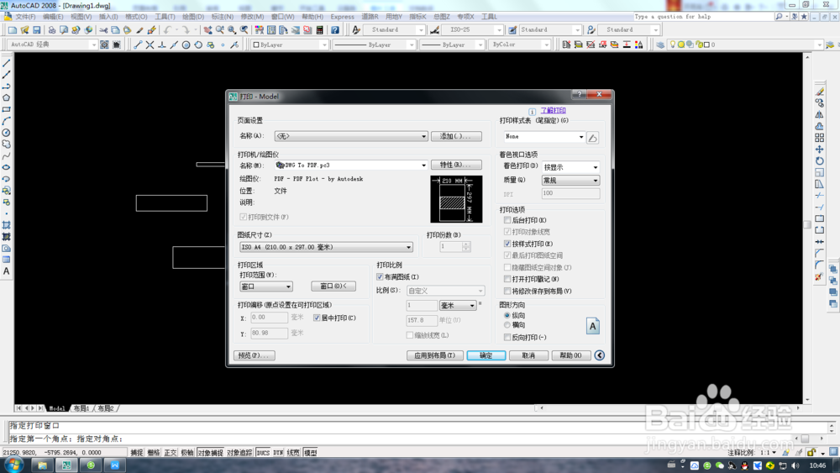
Task: Click the Snap to Center icon
Action: (186, 45)
